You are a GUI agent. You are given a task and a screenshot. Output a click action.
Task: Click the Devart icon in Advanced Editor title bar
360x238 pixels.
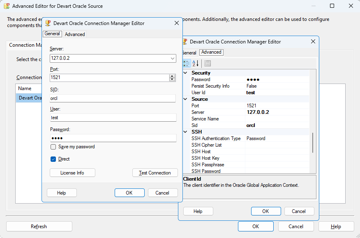click(7, 6)
